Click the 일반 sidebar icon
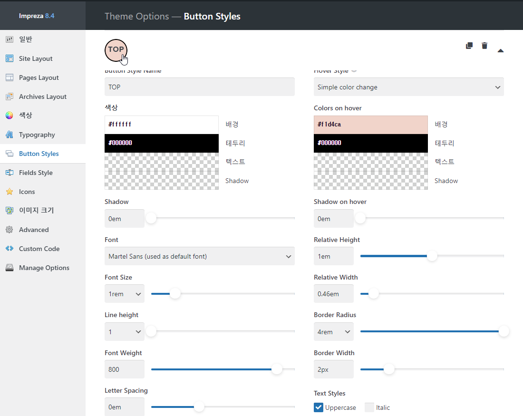Viewport: 523px width, 416px height. pyautogui.click(x=10, y=39)
